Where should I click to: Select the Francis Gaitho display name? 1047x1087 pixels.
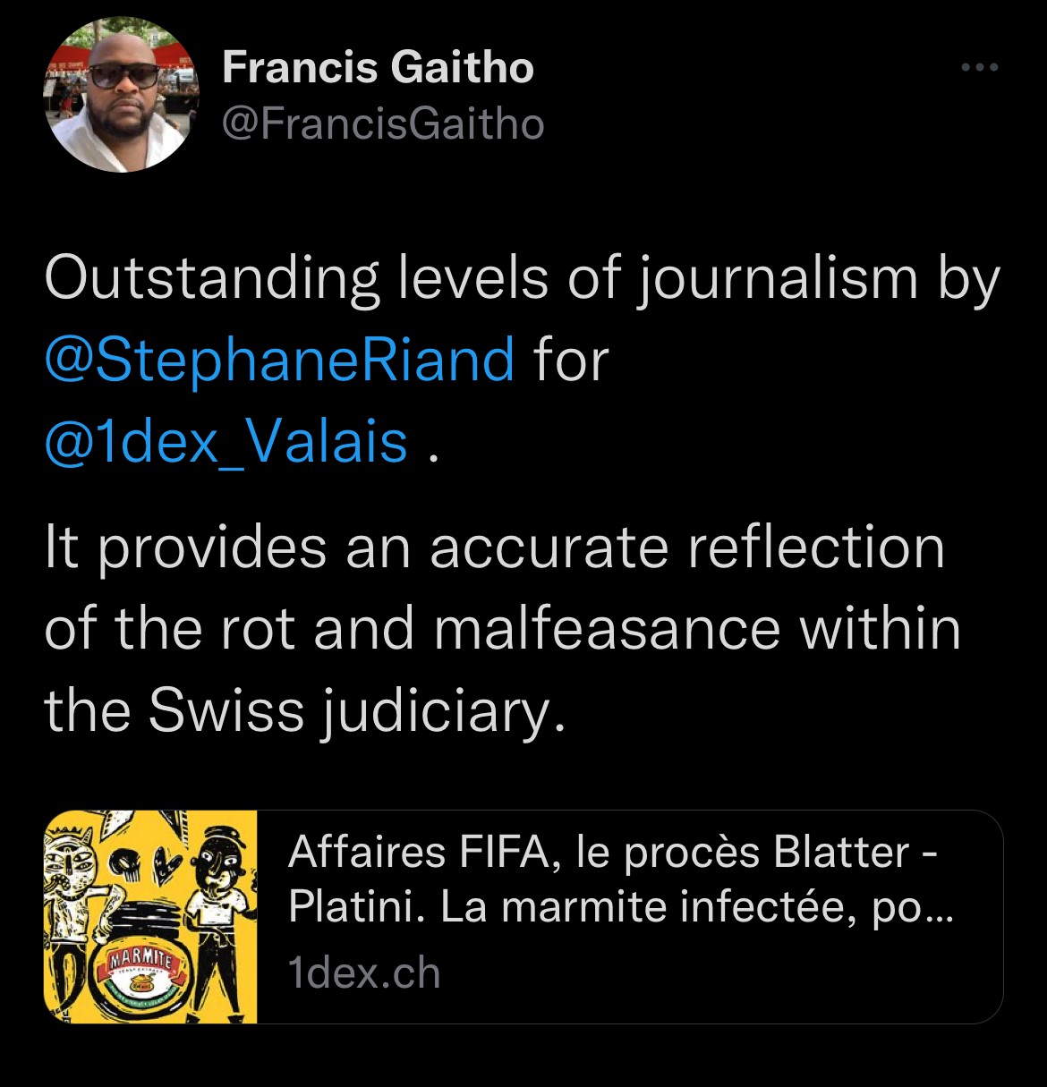coord(378,67)
